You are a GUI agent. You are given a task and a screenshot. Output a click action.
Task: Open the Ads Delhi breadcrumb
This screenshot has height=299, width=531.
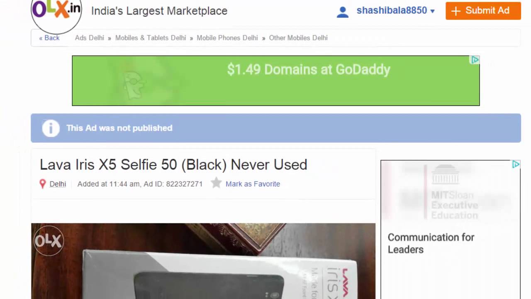pyautogui.click(x=90, y=38)
